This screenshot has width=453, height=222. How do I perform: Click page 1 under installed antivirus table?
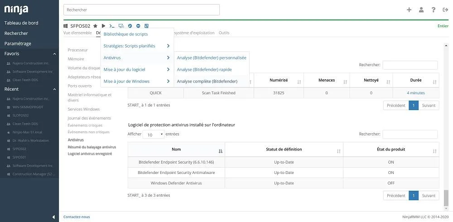pos(414,196)
